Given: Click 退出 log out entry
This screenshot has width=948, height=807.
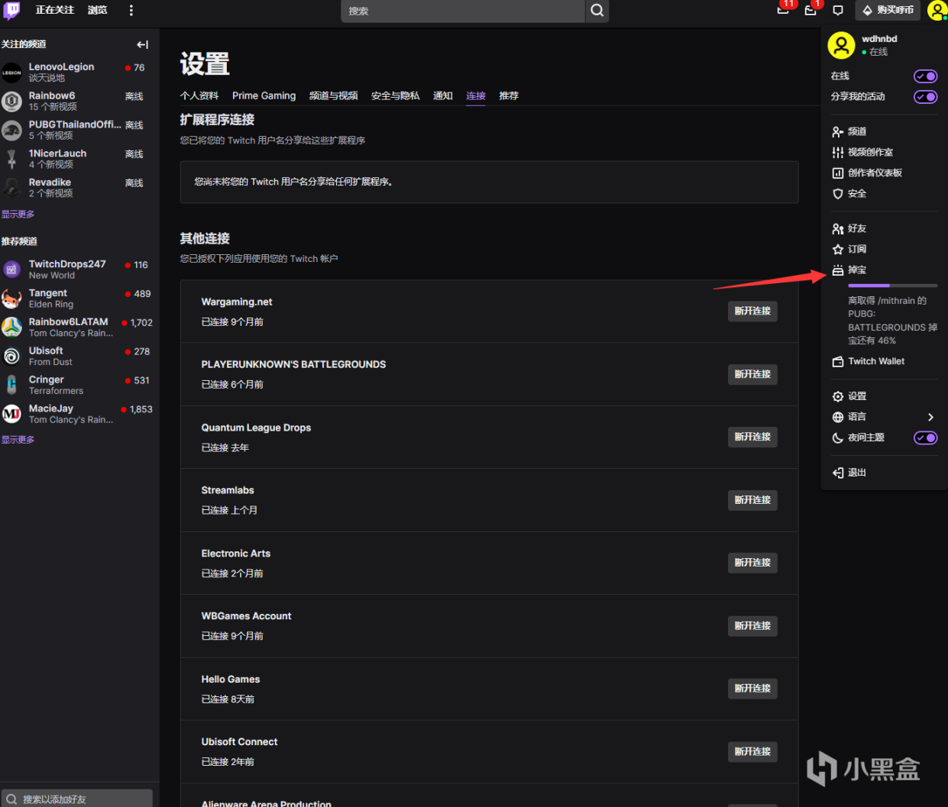Looking at the screenshot, I should (884, 473).
